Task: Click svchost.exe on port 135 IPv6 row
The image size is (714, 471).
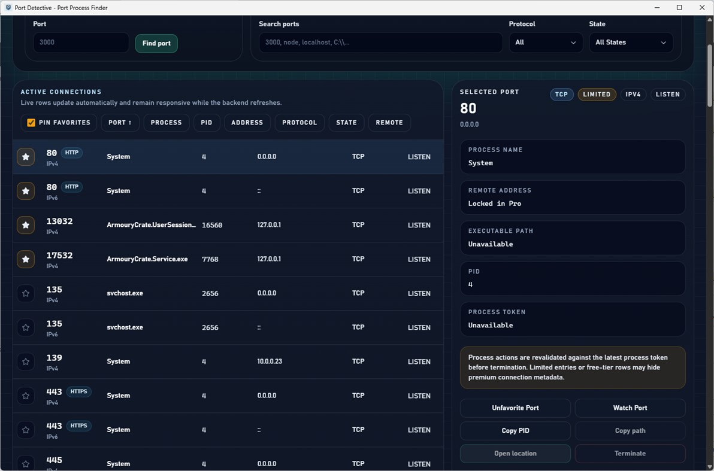Action: pyautogui.click(x=125, y=327)
